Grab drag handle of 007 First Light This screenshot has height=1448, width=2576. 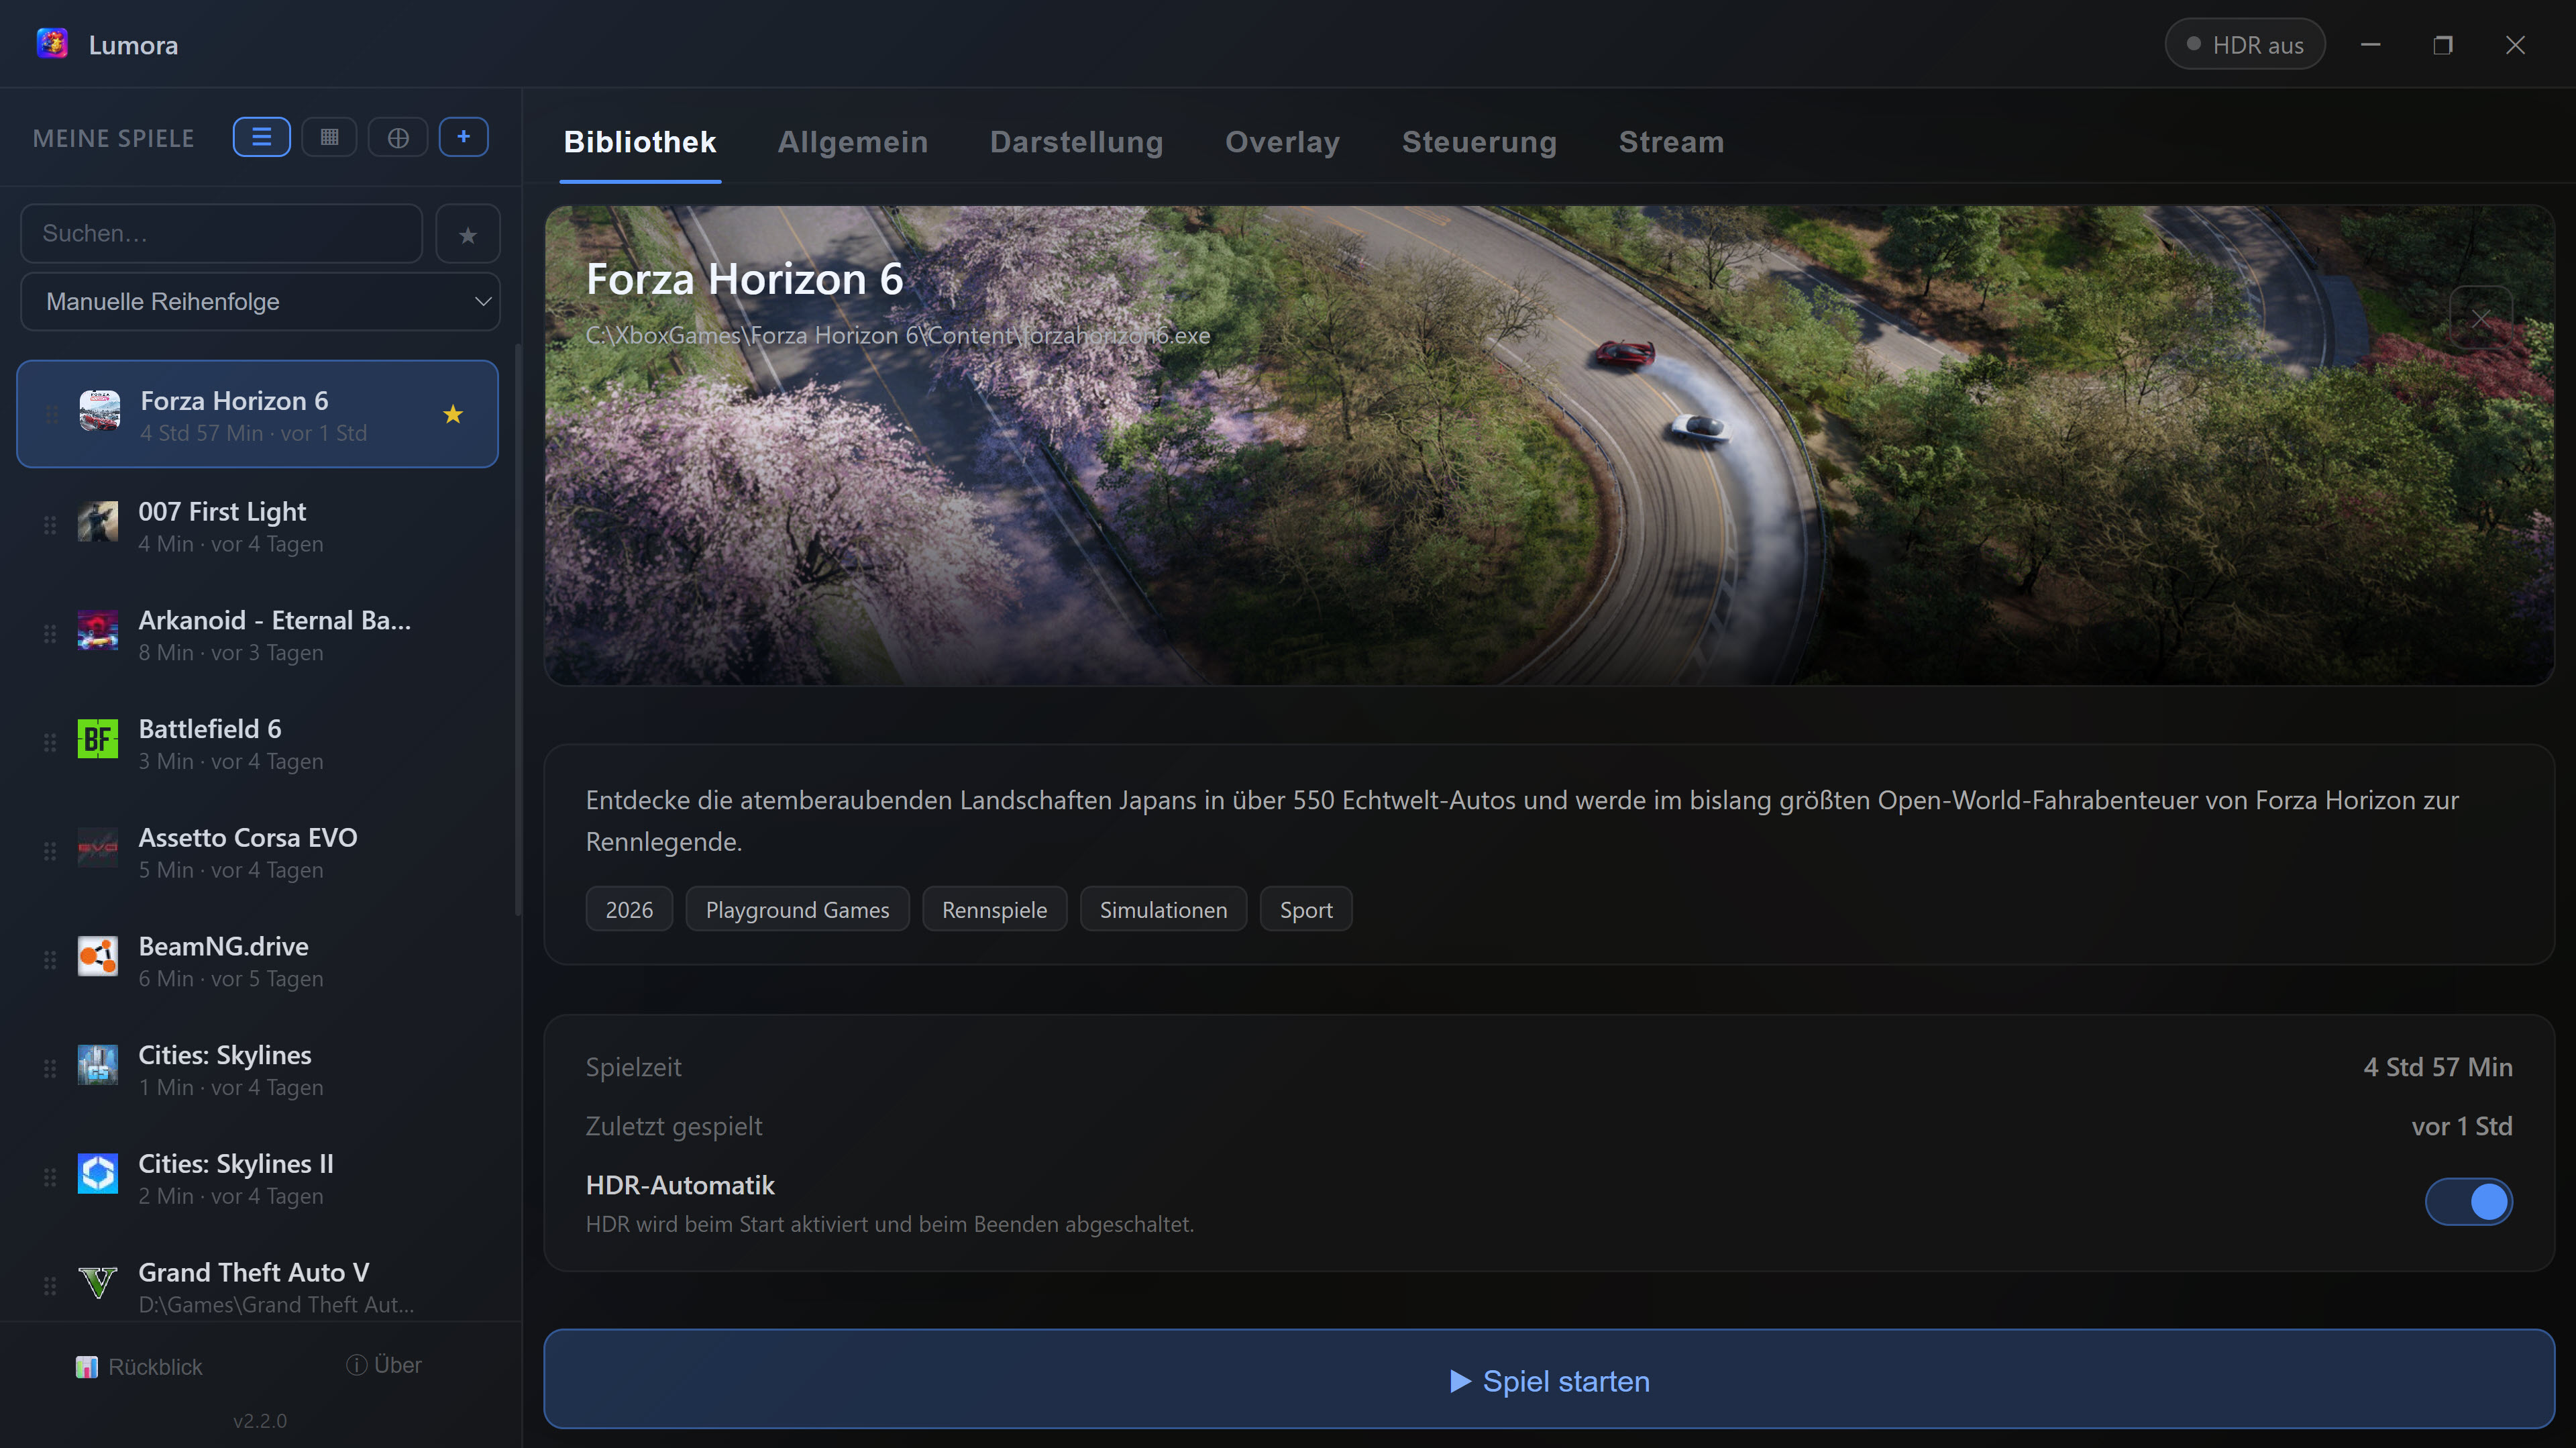point(50,525)
